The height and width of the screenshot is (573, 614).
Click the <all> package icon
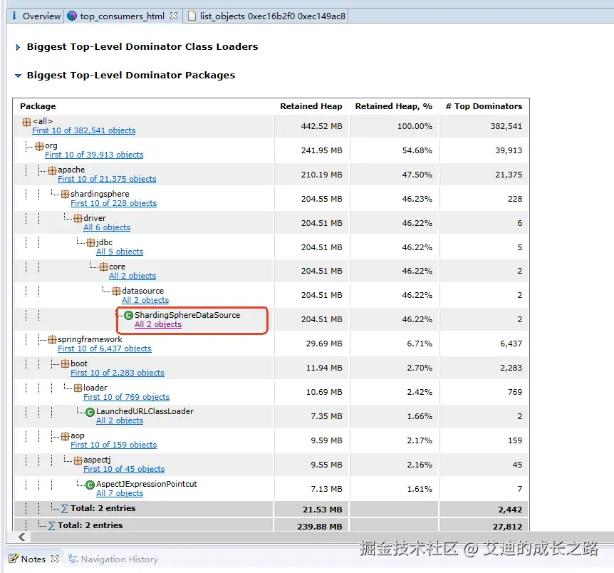tap(26, 122)
